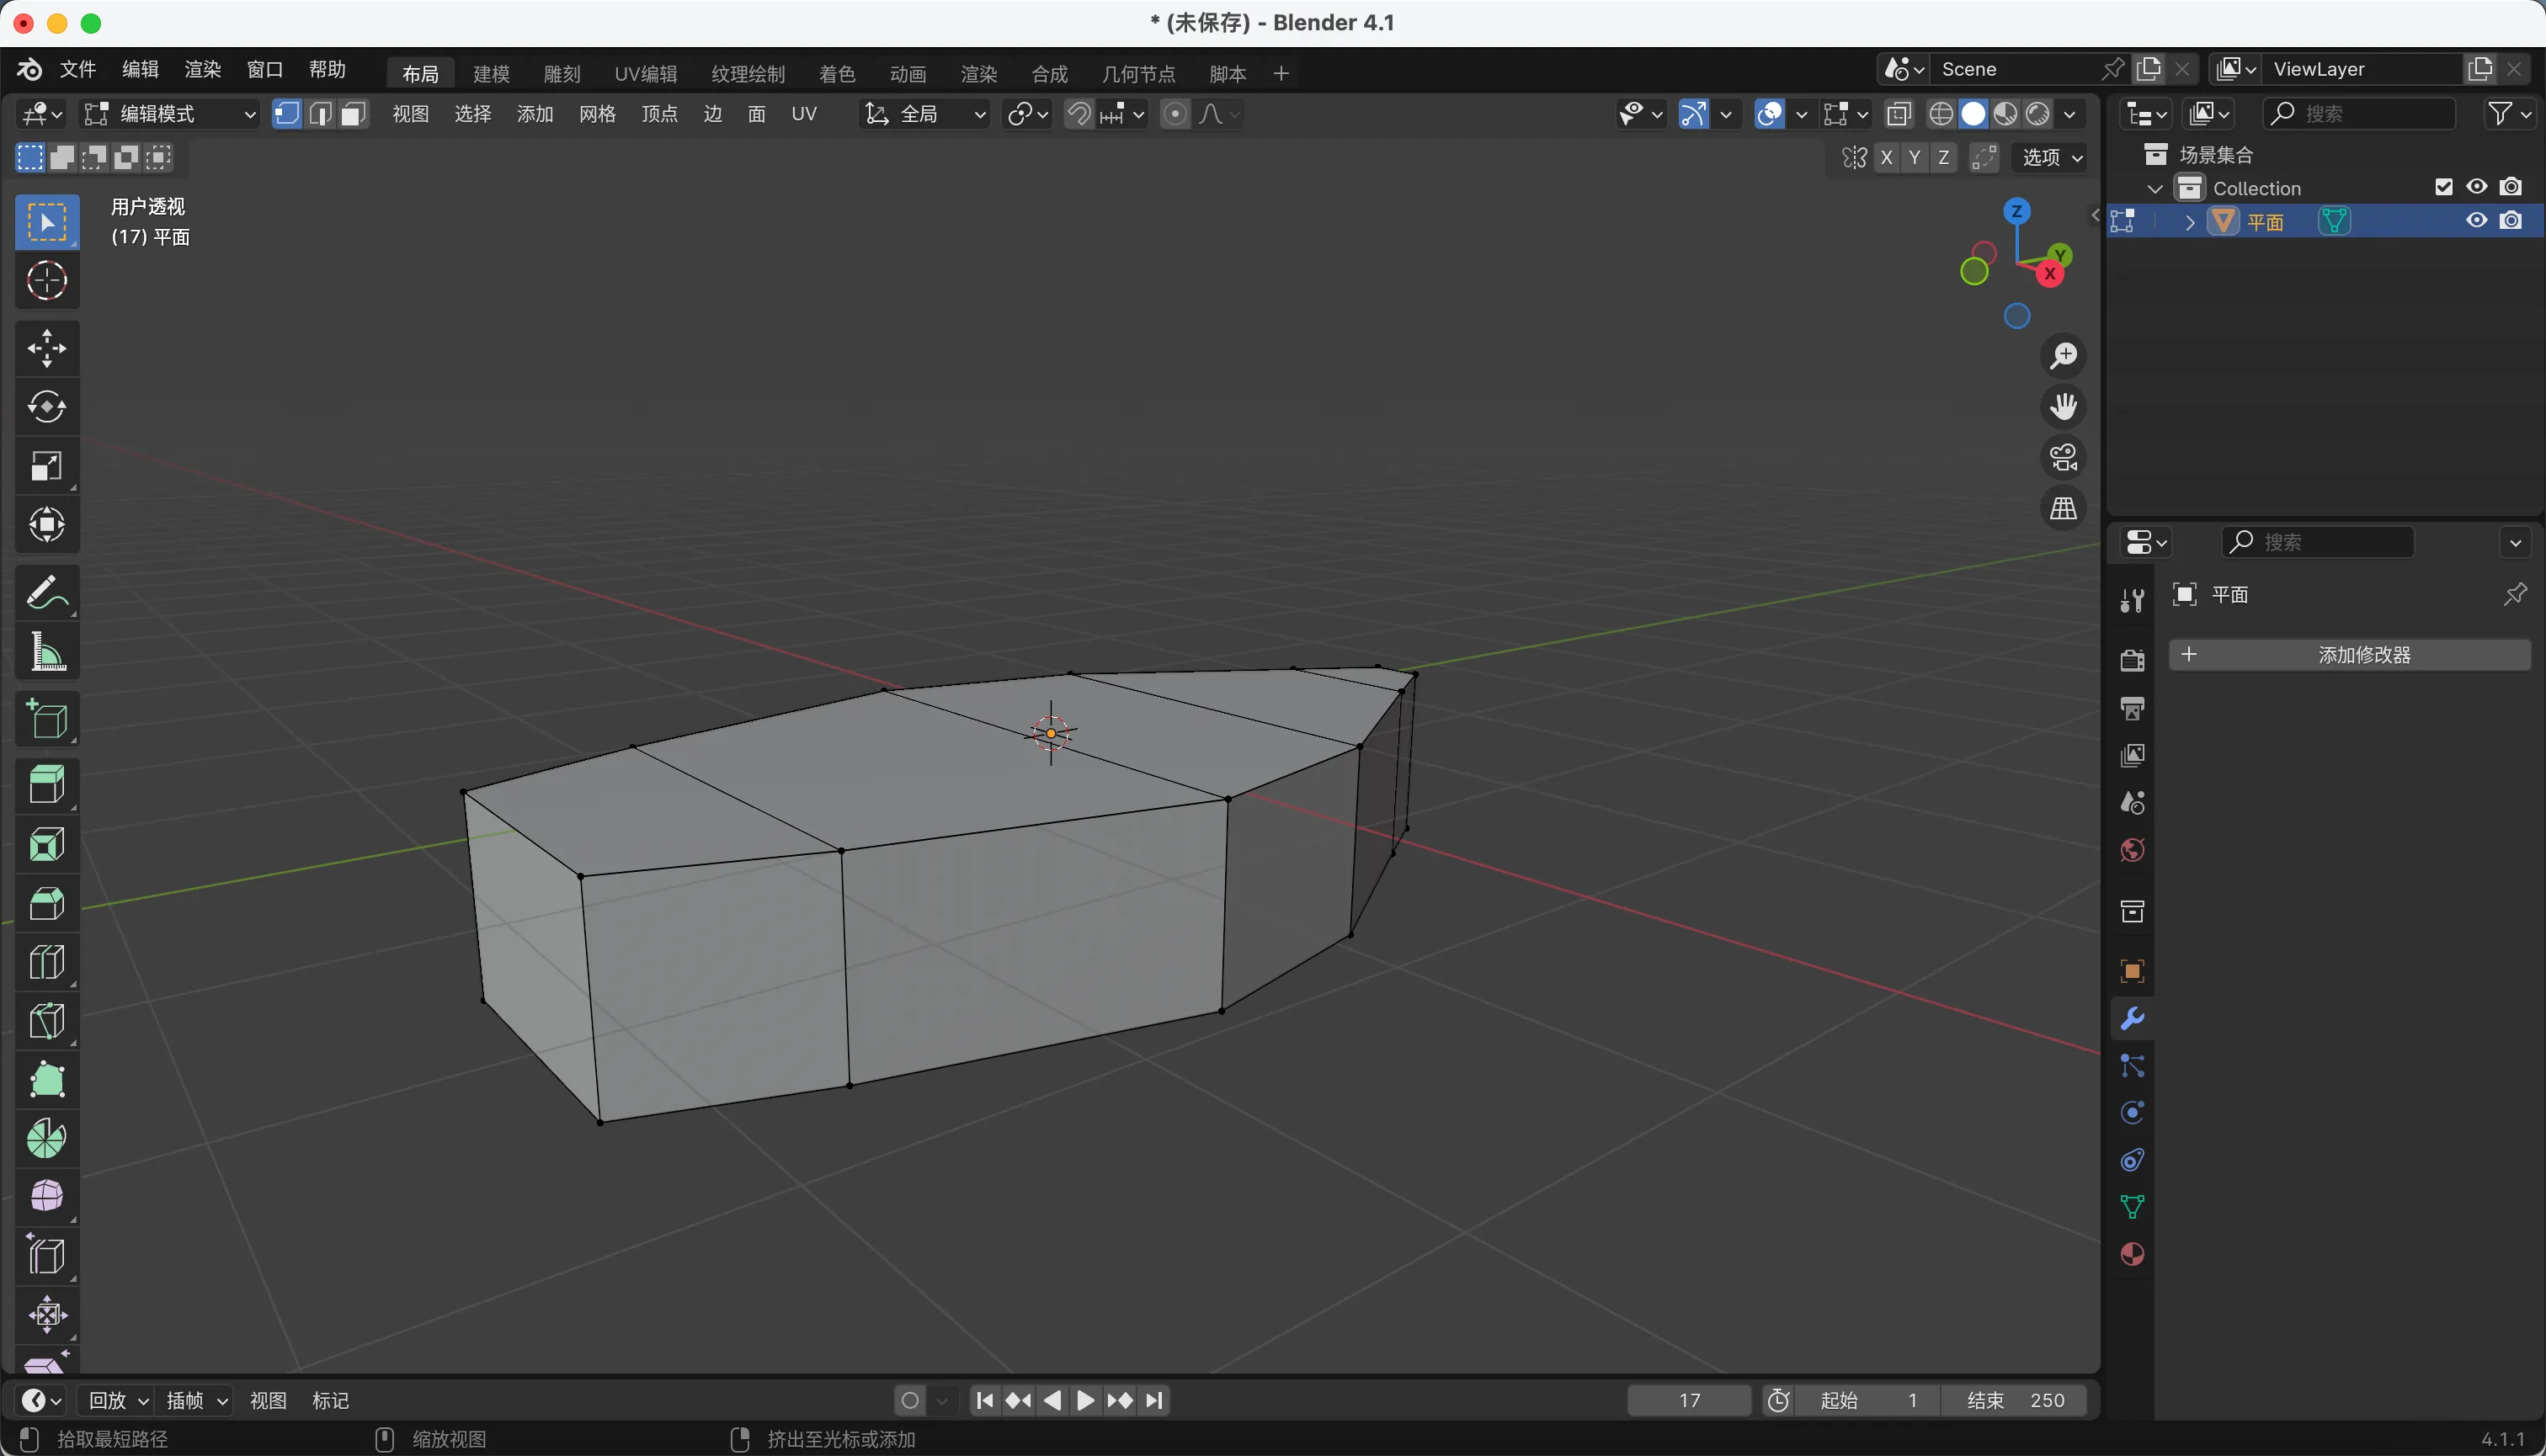This screenshot has width=2546, height=1456.
Task: Open the Material properties tab
Action: (2132, 1254)
